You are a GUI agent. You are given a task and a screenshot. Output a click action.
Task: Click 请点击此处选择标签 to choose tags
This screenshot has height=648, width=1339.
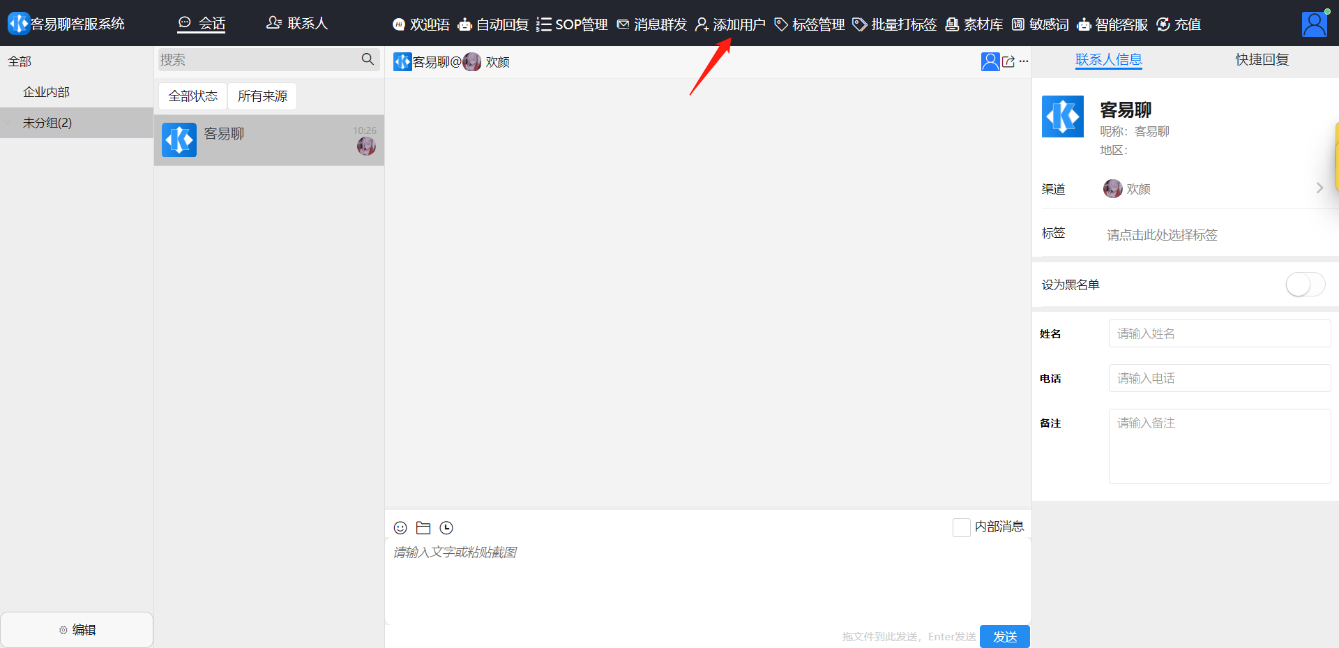pos(1163,235)
